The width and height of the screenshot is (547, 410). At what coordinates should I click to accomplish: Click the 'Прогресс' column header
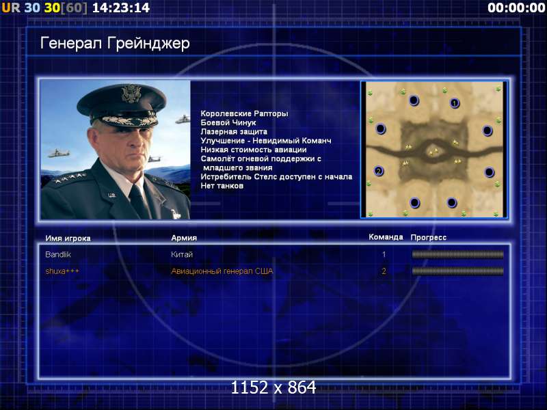pos(429,238)
